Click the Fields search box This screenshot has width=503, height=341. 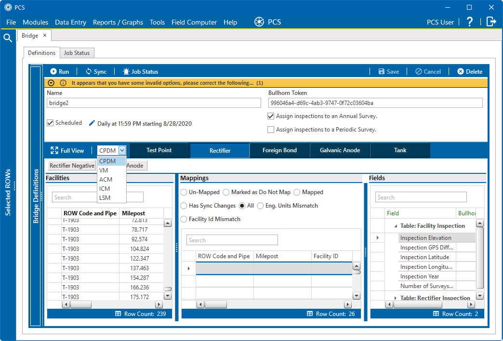(421, 197)
